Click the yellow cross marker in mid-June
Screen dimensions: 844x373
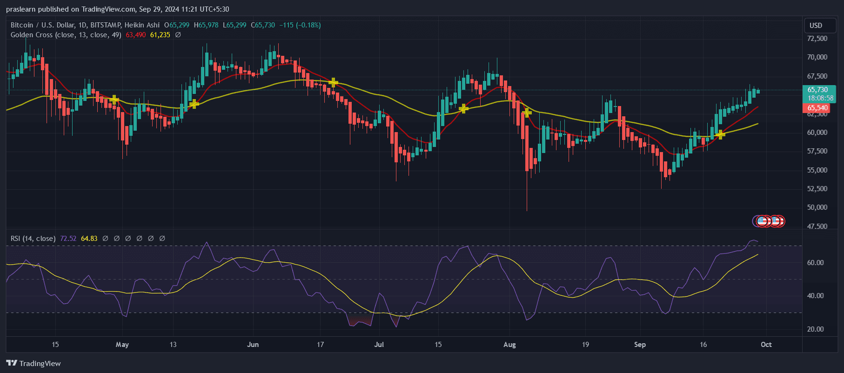coord(333,82)
